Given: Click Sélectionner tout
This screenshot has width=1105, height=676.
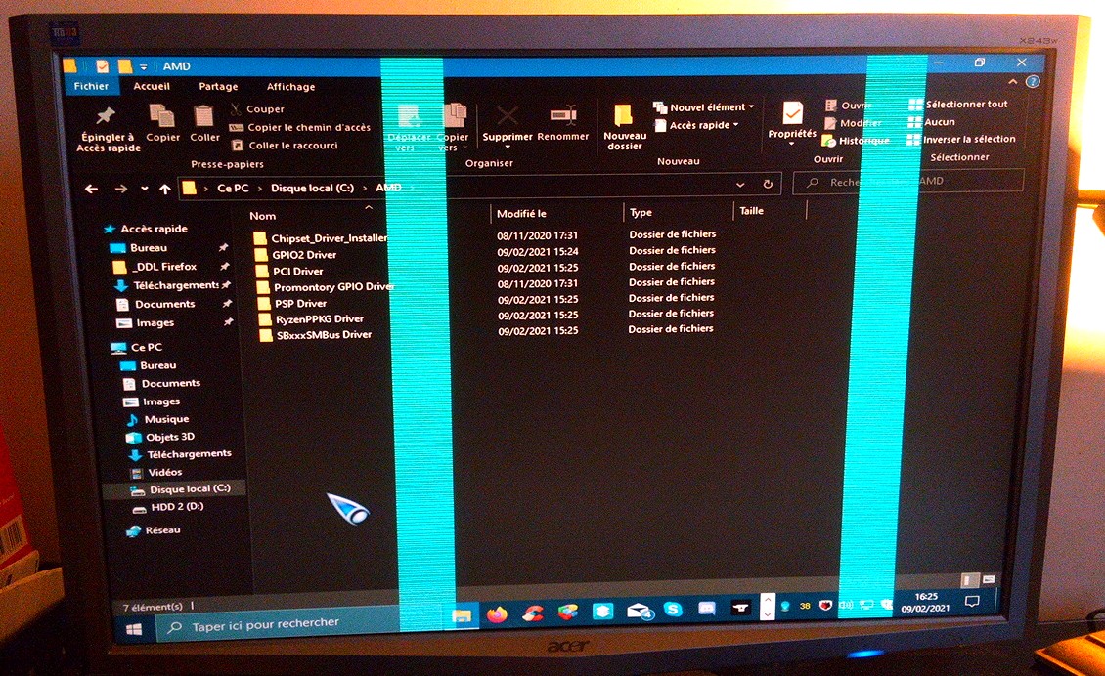Looking at the screenshot, I should coord(958,105).
